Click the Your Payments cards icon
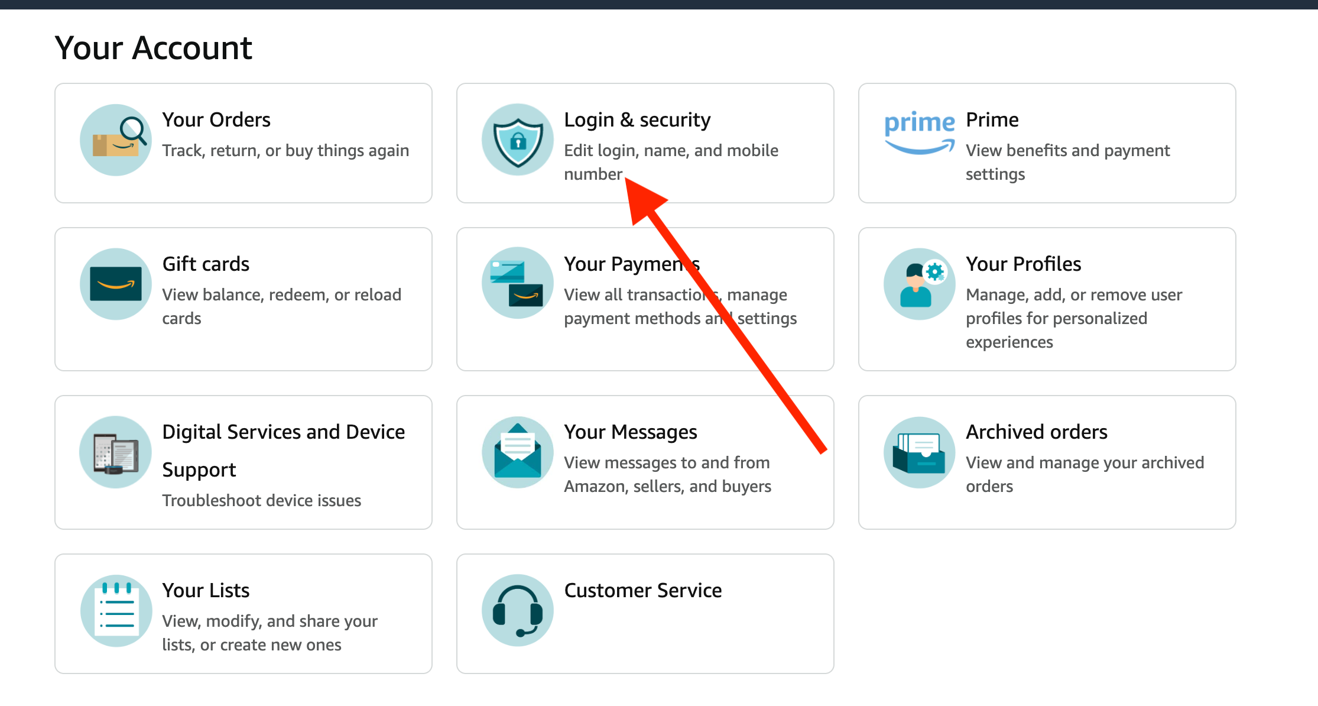1318x706 pixels. [518, 284]
